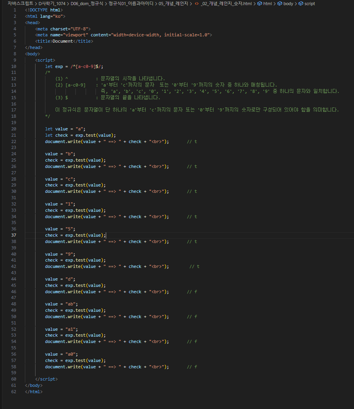
Task: Open the 자바스크립트 breadcrumb folder
Action: (20, 4)
